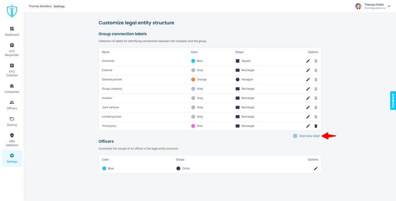396x201 pixels.
Task: Open UBO Validation page
Action: 12,140
